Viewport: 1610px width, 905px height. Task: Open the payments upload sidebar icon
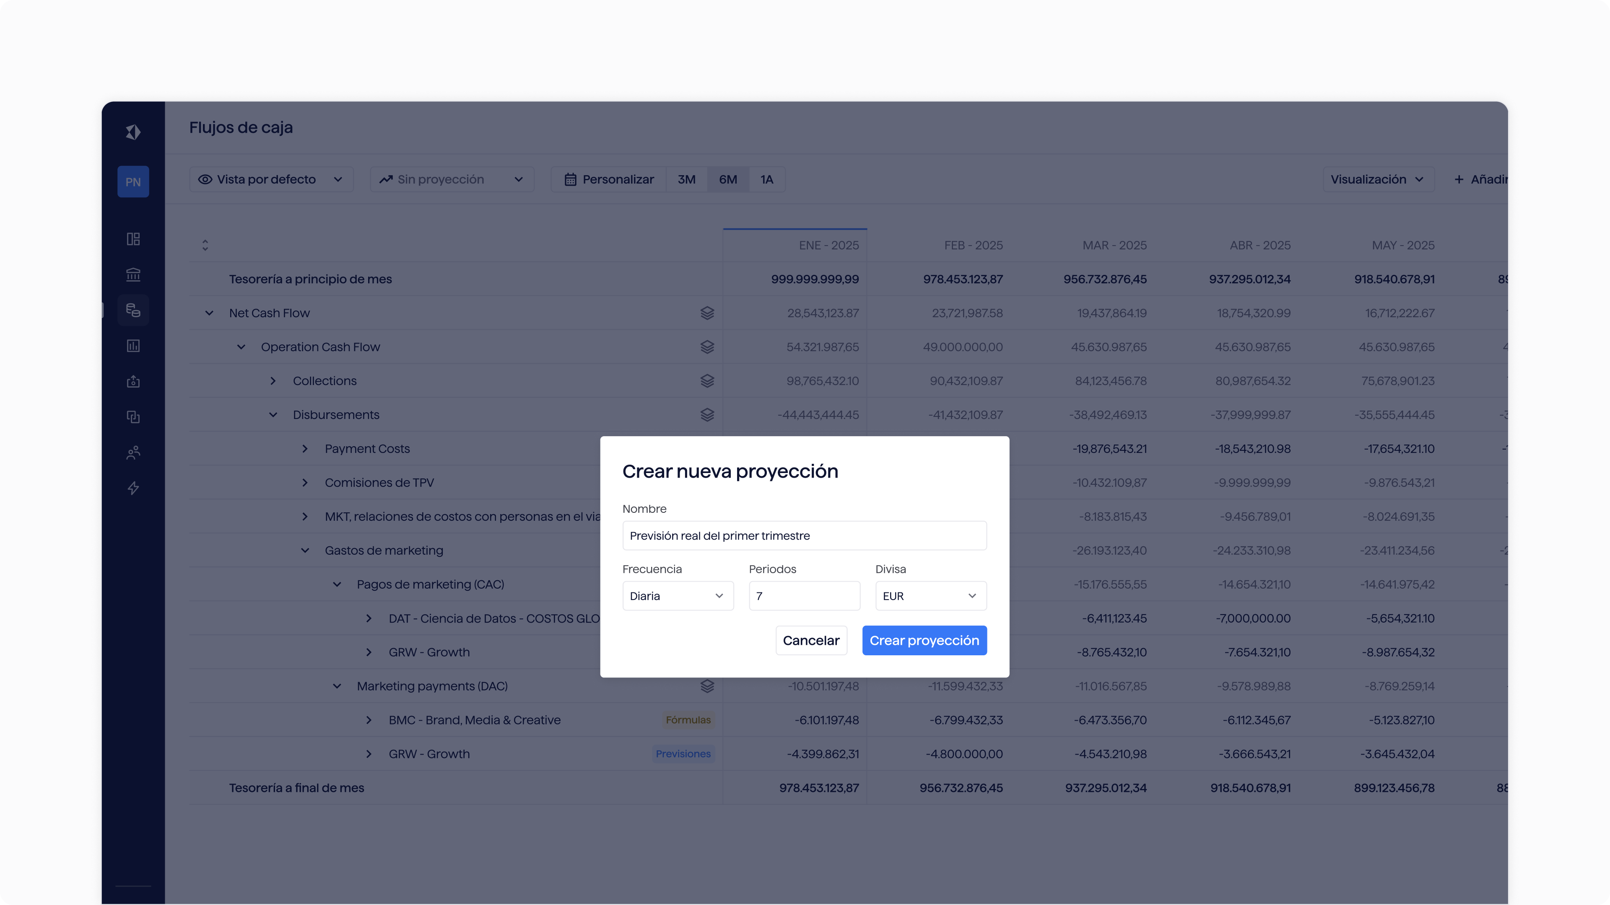(x=133, y=382)
